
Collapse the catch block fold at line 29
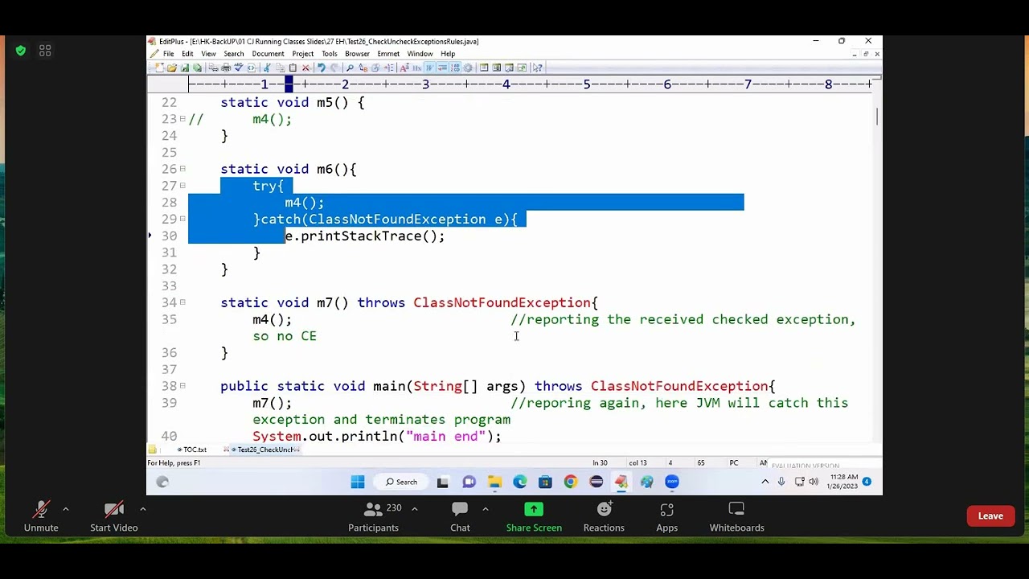click(x=182, y=219)
